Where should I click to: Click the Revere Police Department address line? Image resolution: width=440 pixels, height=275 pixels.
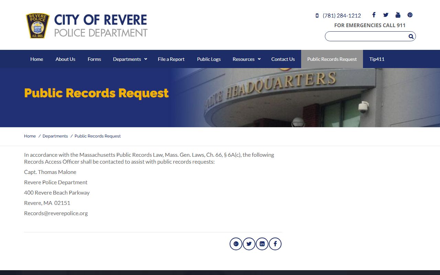tap(56, 182)
